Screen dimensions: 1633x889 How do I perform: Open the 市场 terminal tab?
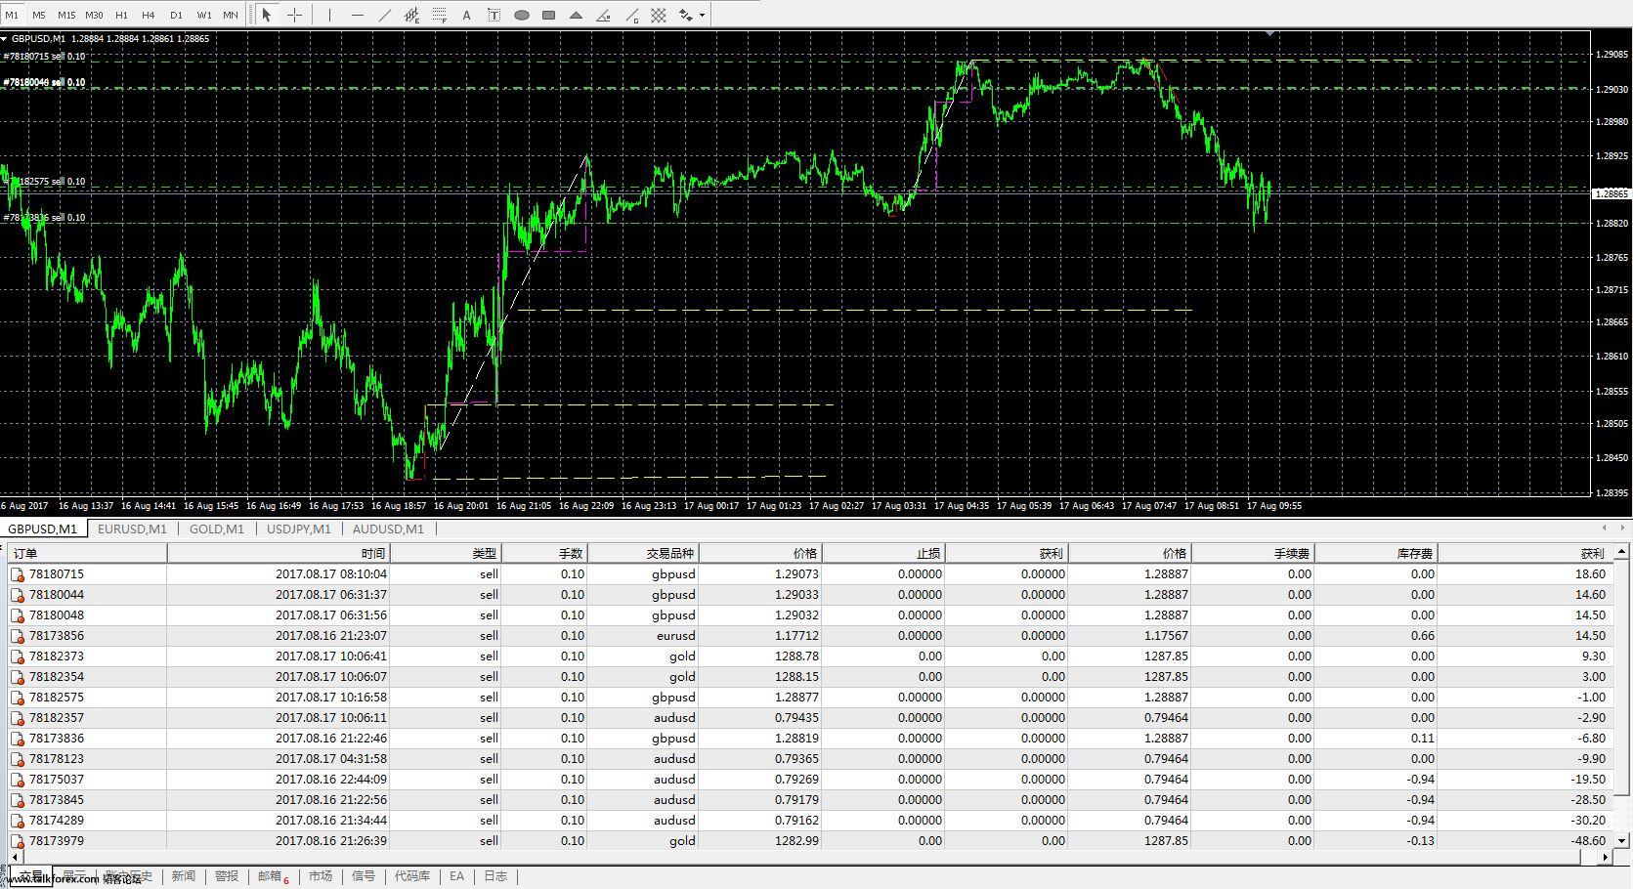tap(321, 876)
